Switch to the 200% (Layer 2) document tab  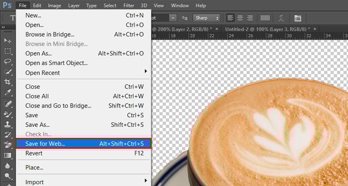pos(182,29)
